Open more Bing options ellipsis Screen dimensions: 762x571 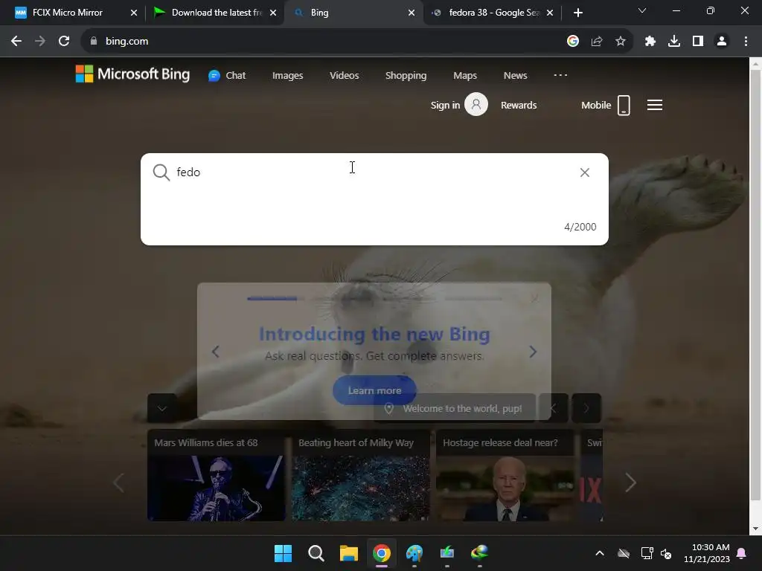(x=560, y=75)
